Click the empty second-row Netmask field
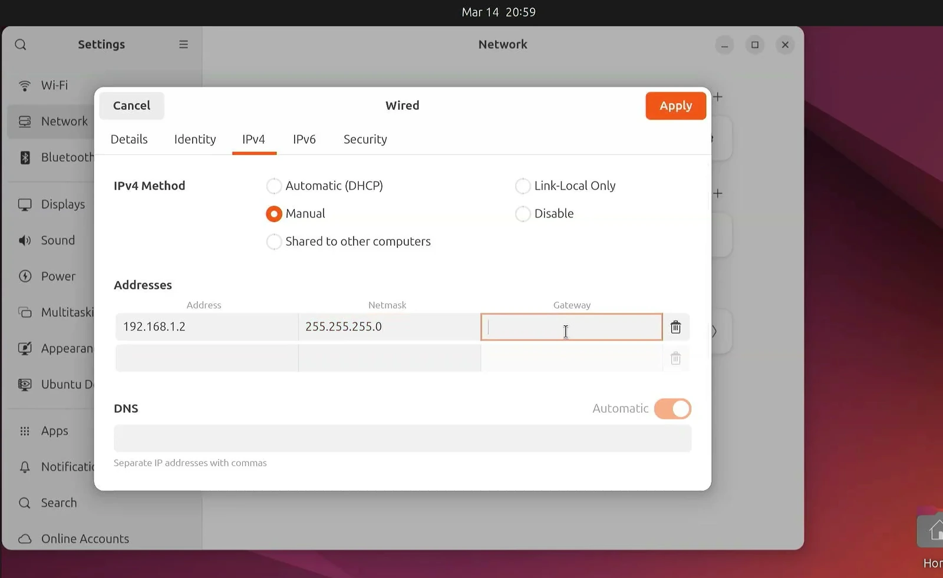Viewport: 943px width, 578px height. (390, 358)
